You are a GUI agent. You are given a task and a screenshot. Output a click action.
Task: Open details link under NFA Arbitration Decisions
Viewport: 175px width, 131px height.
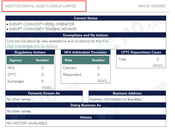[103, 81]
